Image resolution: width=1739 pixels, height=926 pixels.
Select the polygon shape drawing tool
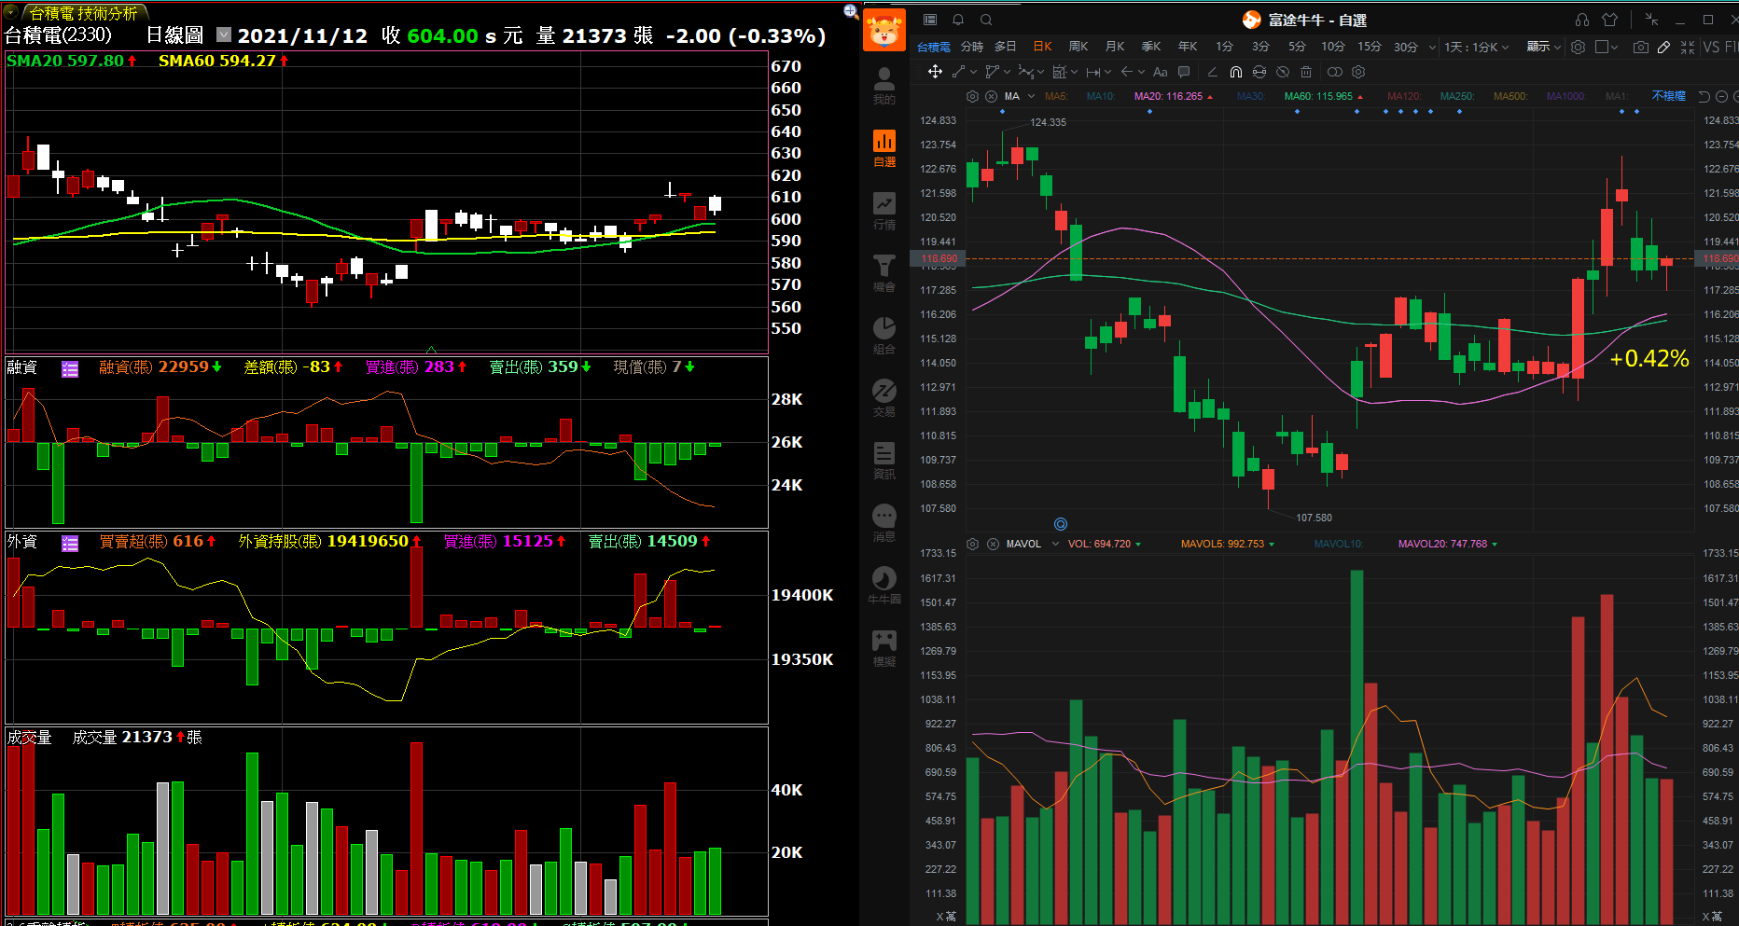point(992,72)
